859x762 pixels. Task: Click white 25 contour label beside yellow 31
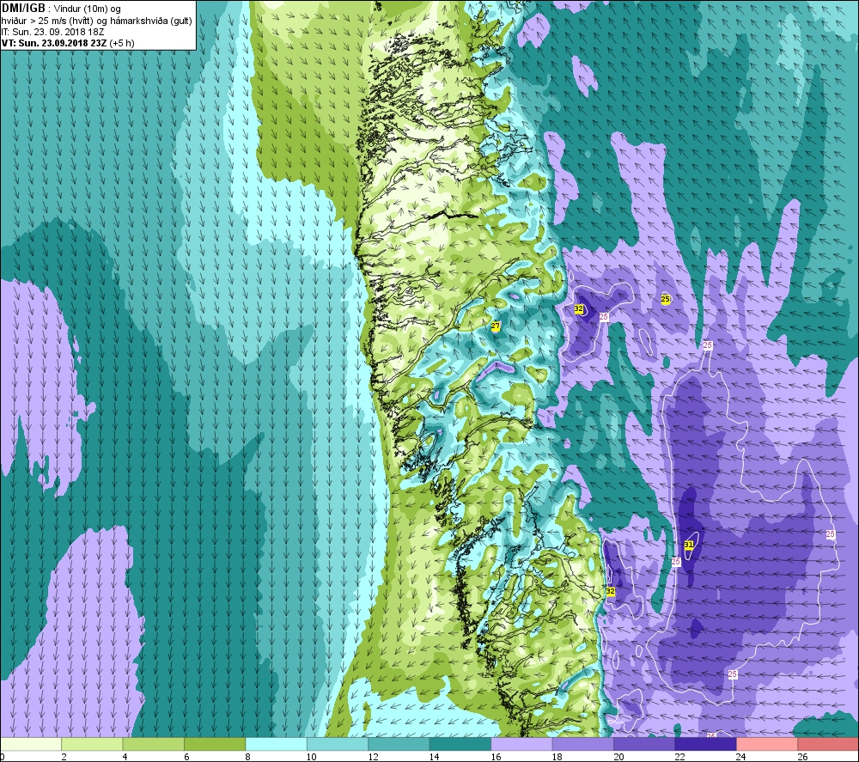tap(675, 562)
